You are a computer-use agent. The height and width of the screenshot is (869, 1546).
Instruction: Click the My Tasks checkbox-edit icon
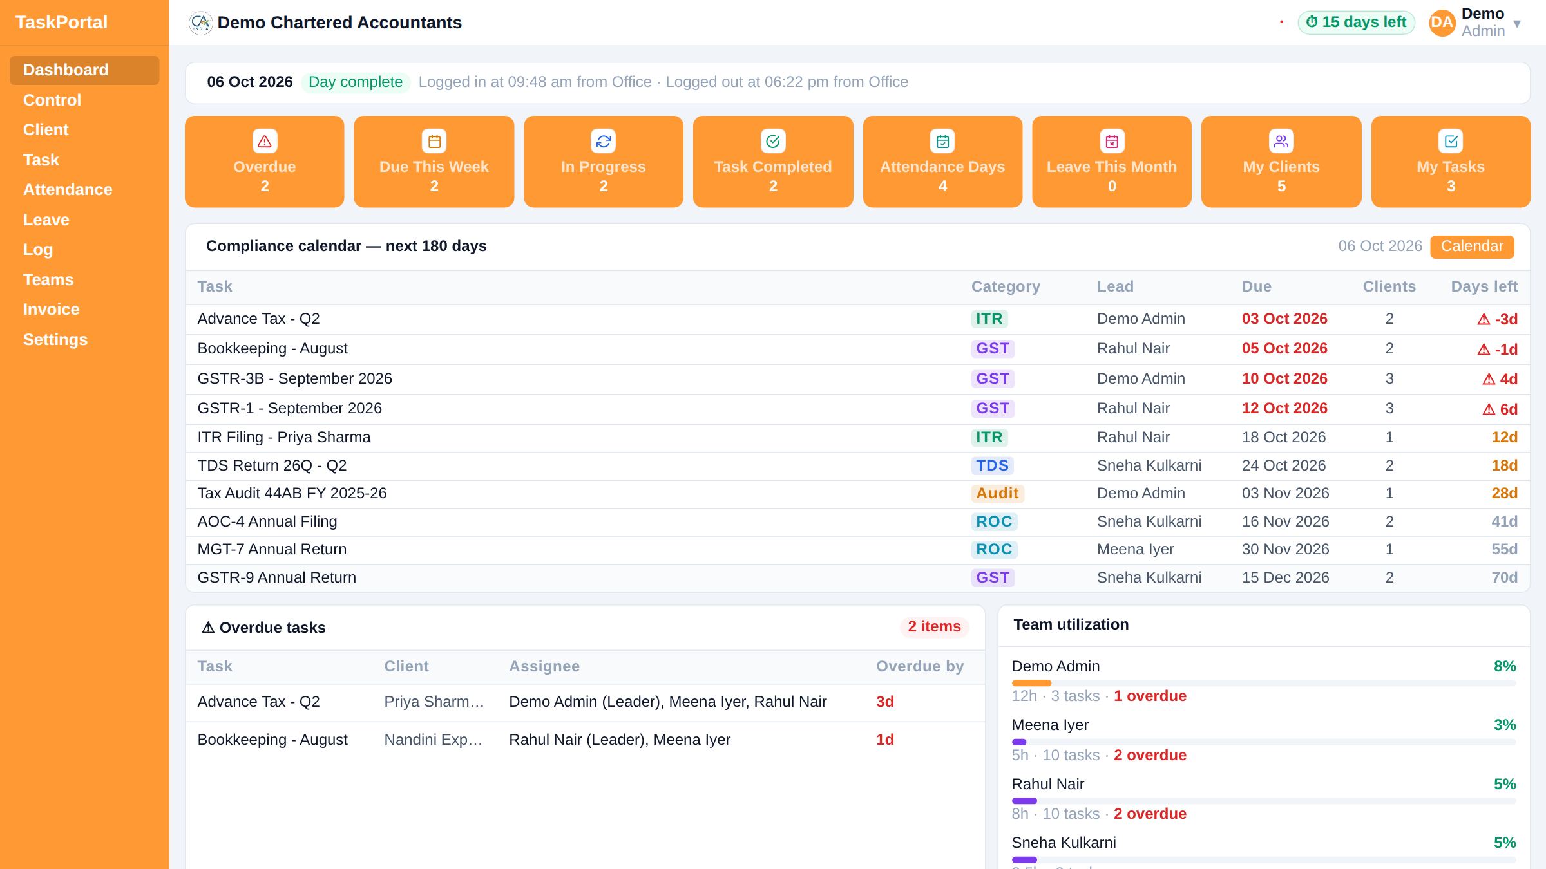pos(1451,142)
